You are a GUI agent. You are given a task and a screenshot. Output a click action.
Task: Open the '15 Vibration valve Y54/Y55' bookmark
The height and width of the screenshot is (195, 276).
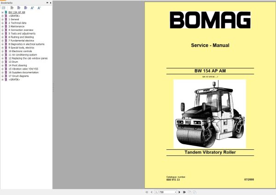point(23,69)
